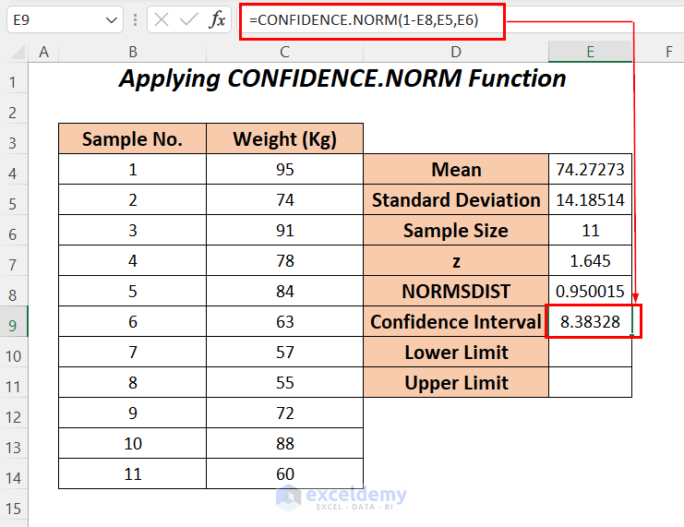Click the weight cell with 60

coord(285,473)
